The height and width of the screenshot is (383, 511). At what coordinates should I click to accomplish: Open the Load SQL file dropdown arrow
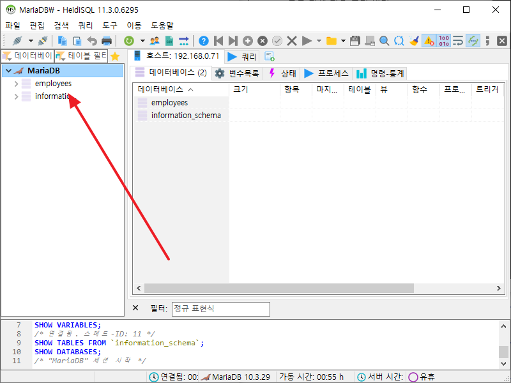pos(343,41)
